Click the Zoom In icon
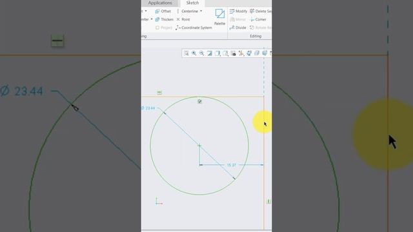 (x=194, y=53)
